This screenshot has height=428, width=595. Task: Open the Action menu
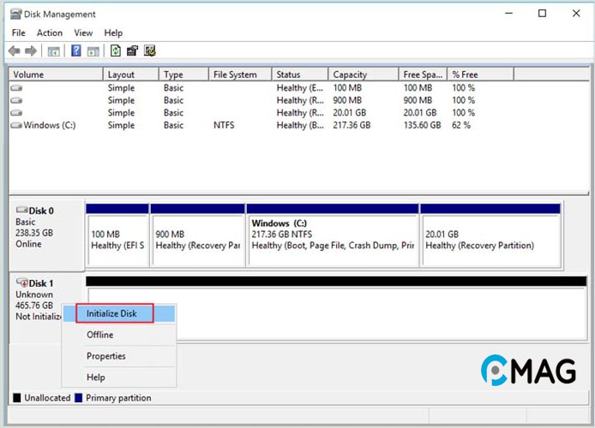point(50,33)
